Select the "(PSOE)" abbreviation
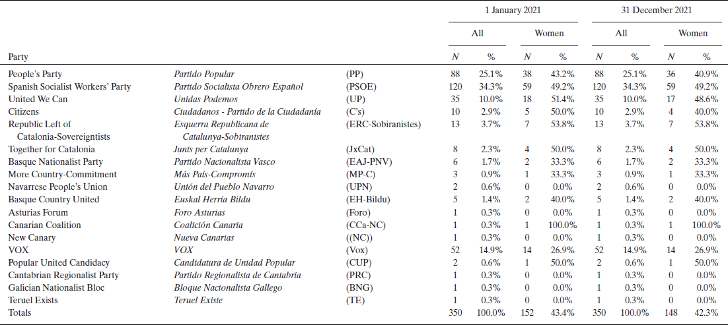Viewport: 728px width, 325px height. pos(360,86)
